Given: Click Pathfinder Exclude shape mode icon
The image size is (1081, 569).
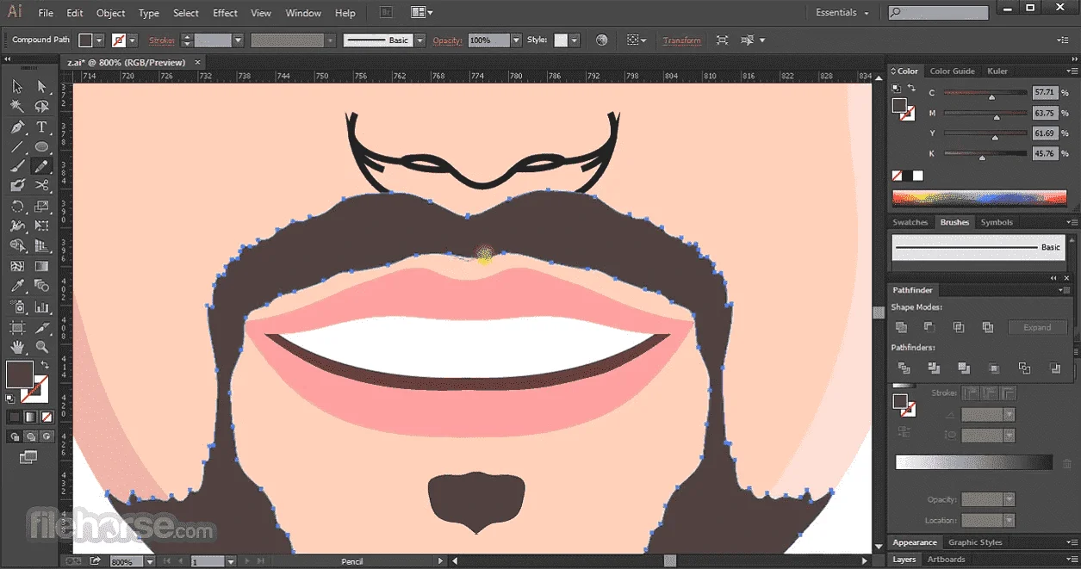Looking at the screenshot, I should [987, 327].
